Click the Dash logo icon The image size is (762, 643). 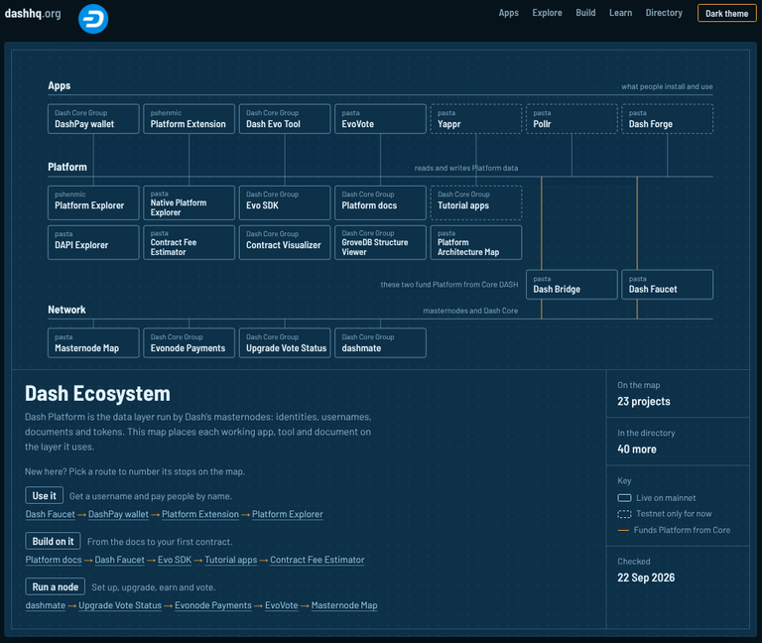click(93, 19)
